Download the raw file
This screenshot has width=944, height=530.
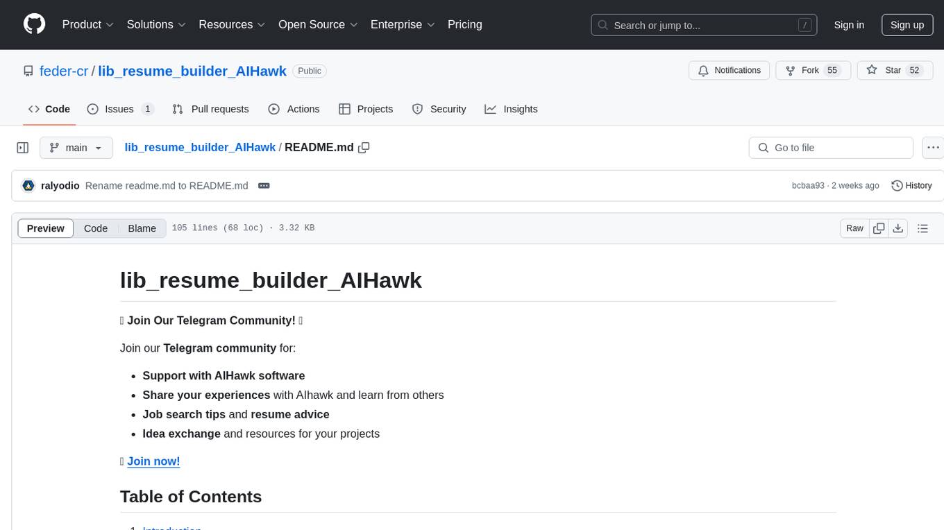click(x=898, y=228)
